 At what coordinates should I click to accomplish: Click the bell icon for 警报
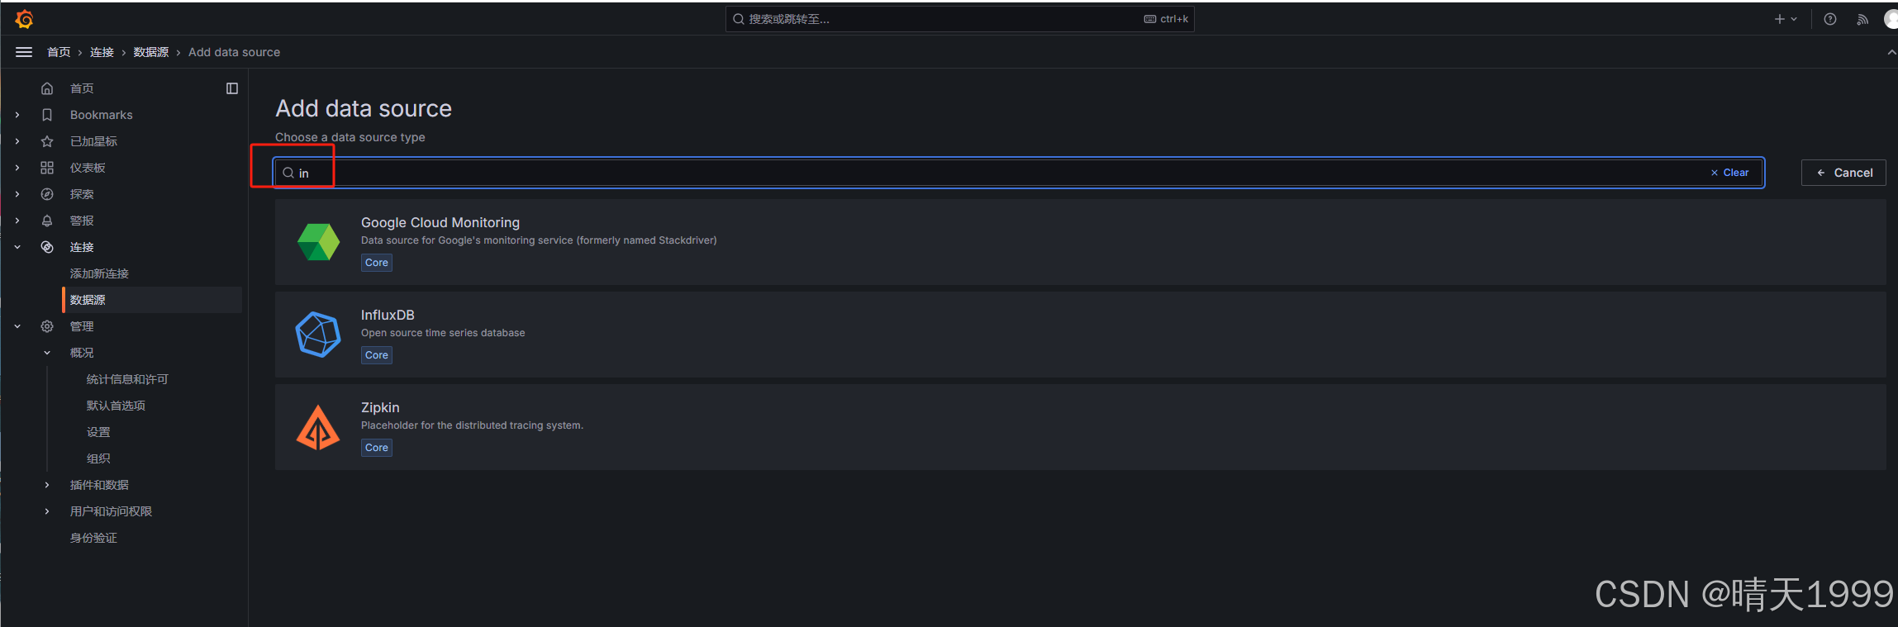(47, 221)
